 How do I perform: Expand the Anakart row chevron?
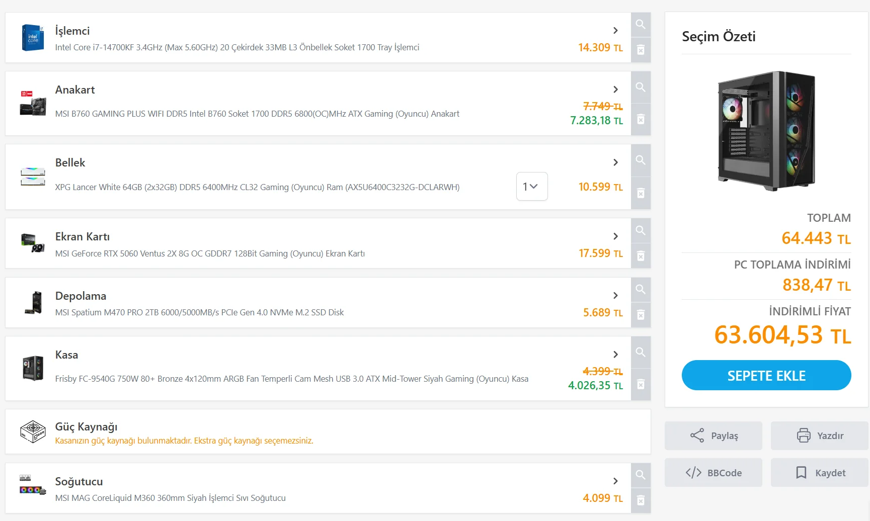(615, 90)
